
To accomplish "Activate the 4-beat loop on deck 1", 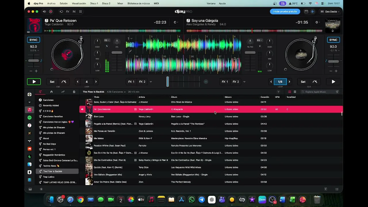I will point(87,82).
